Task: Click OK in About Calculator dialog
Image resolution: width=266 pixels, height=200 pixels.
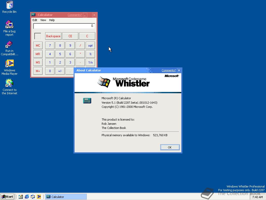Action: pos(170,147)
